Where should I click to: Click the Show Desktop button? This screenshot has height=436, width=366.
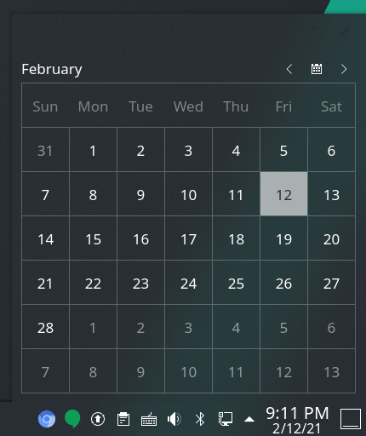tap(351, 419)
